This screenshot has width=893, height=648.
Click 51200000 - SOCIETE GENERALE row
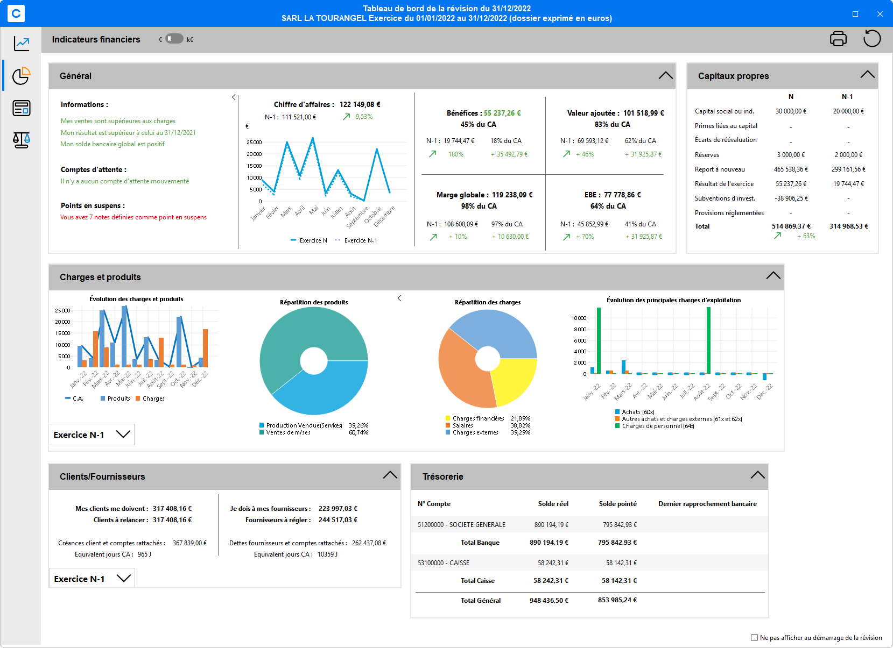pos(589,524)
